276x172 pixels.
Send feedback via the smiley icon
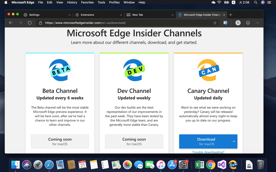click(248, 23)
